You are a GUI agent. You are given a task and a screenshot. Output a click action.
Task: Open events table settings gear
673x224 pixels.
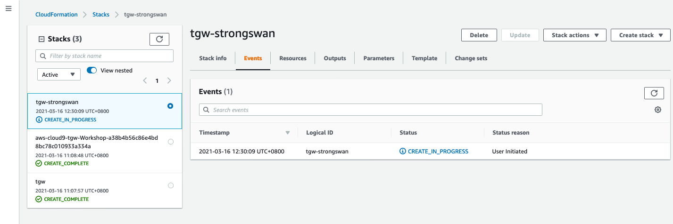tap(657, 110)
